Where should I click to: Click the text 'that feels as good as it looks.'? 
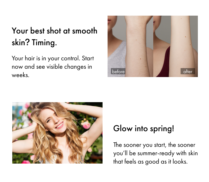(x=150, y=162)
